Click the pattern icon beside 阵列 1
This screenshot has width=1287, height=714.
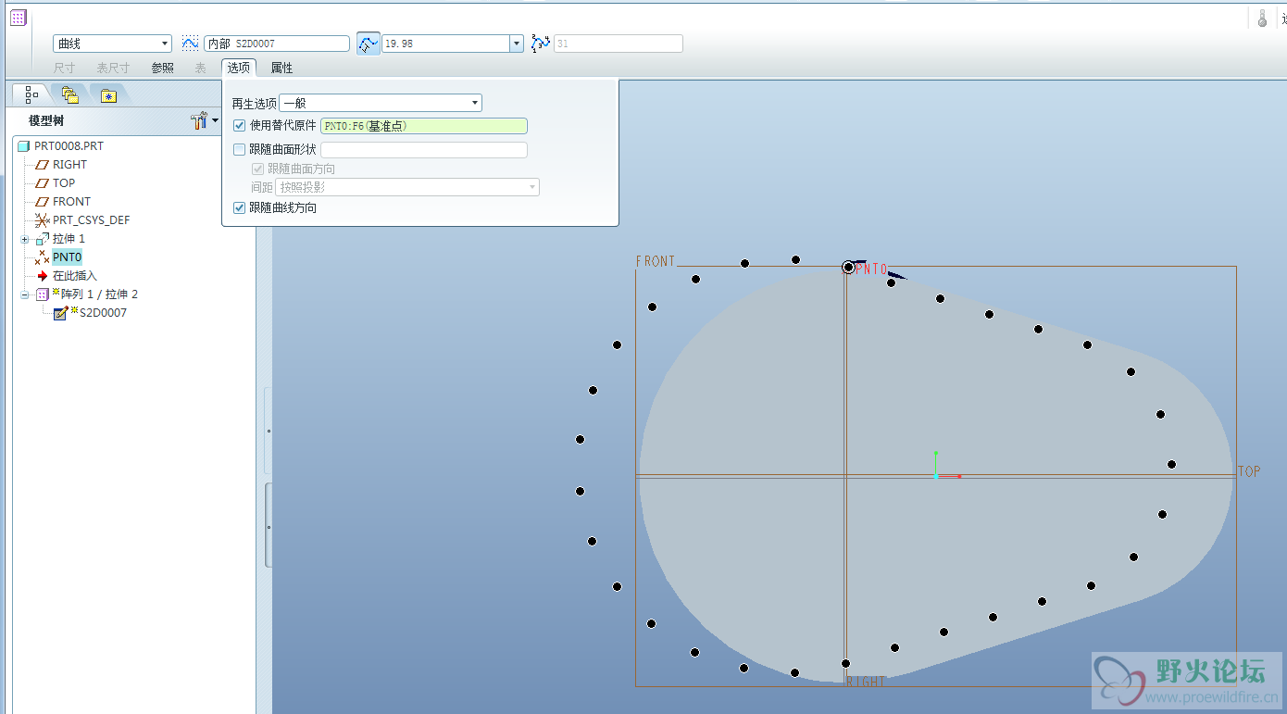pyautogui.click(x=42, y=294)
